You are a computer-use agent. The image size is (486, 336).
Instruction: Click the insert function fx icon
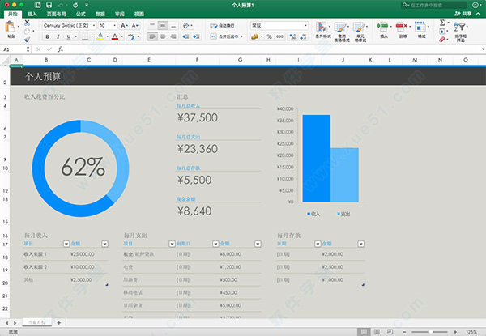point(59,49)
